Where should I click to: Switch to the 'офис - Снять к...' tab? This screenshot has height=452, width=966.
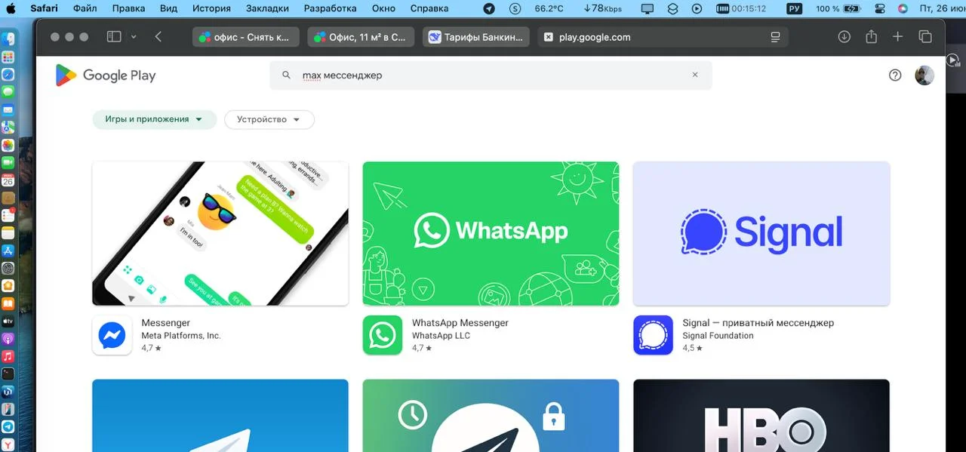click(x=246, y=37)
